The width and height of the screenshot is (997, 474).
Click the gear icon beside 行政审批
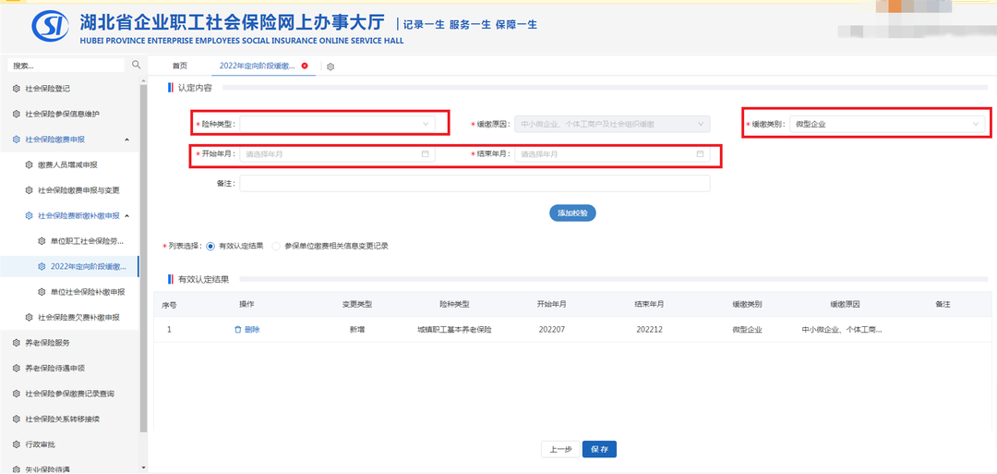pos(16,444)
